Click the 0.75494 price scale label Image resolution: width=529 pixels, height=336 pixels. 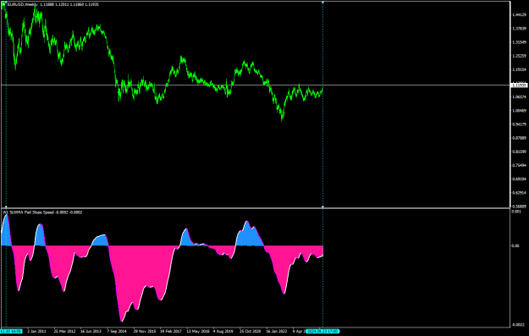click(519, 165)
